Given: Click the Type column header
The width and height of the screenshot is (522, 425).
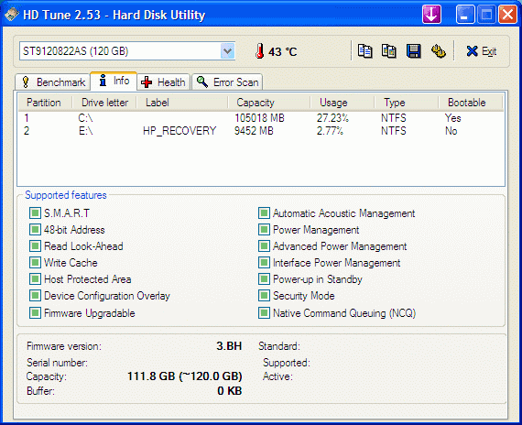Looking at the screenshot, I should pos(407,103).
